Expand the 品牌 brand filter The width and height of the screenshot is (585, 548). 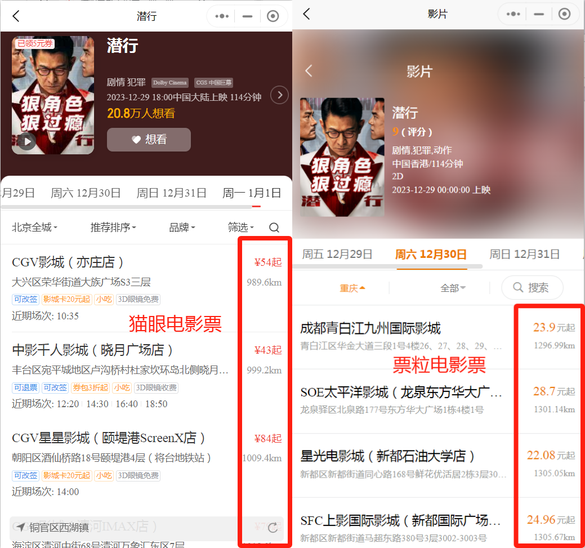182,228
